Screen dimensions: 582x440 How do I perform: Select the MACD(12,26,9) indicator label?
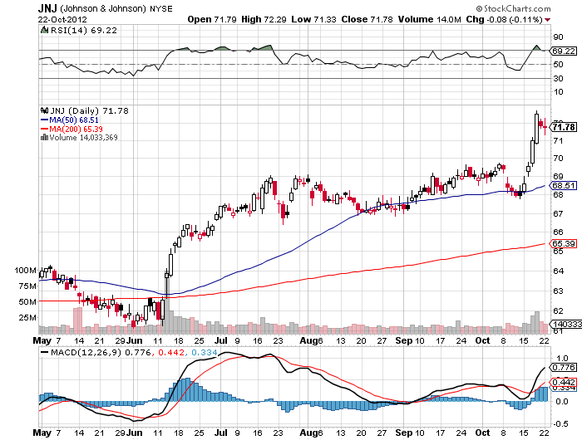click(72, 352)
